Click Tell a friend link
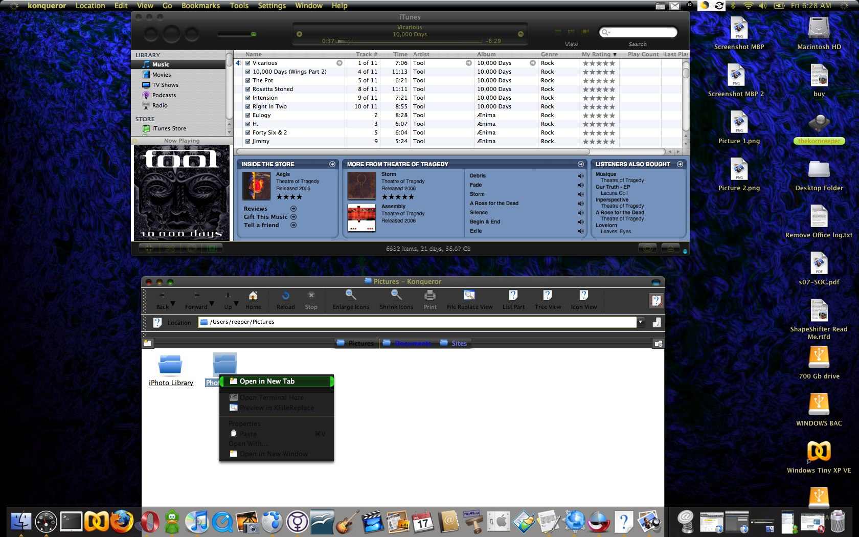The height and width of the screenshot is (537, 859). (x=261, y=225)
